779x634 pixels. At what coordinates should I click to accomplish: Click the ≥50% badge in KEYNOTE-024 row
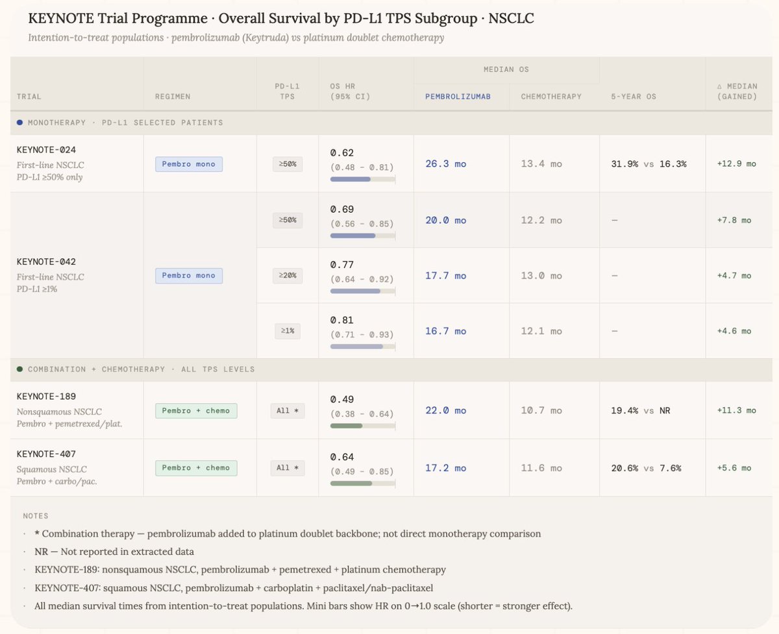tap(288, 164)
